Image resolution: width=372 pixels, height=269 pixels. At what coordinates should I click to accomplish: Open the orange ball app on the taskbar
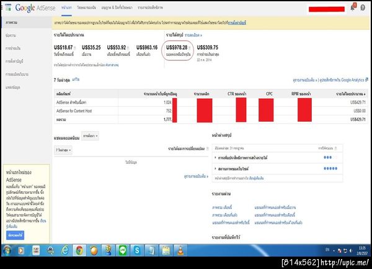[x=94, y=250]
